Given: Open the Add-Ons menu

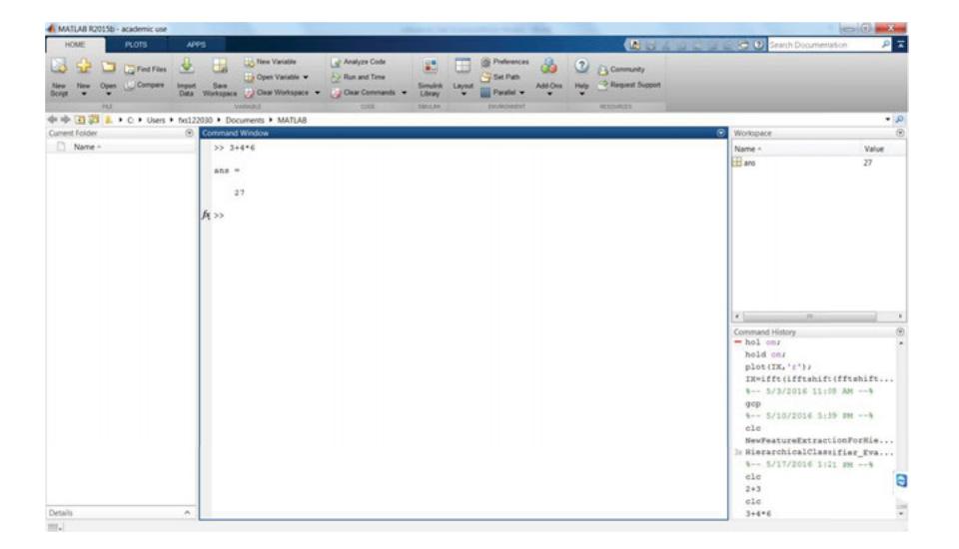Looking at the screenshot, I should [x=548, y=76].
